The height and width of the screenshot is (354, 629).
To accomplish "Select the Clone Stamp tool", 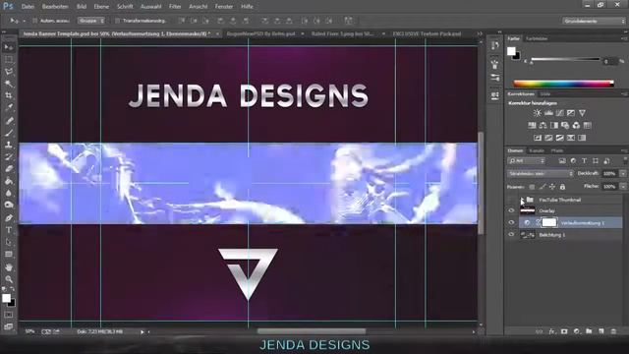I will 9,145.
